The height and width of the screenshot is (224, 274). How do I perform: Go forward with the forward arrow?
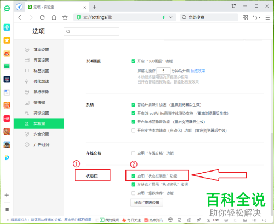coord(31,17)
